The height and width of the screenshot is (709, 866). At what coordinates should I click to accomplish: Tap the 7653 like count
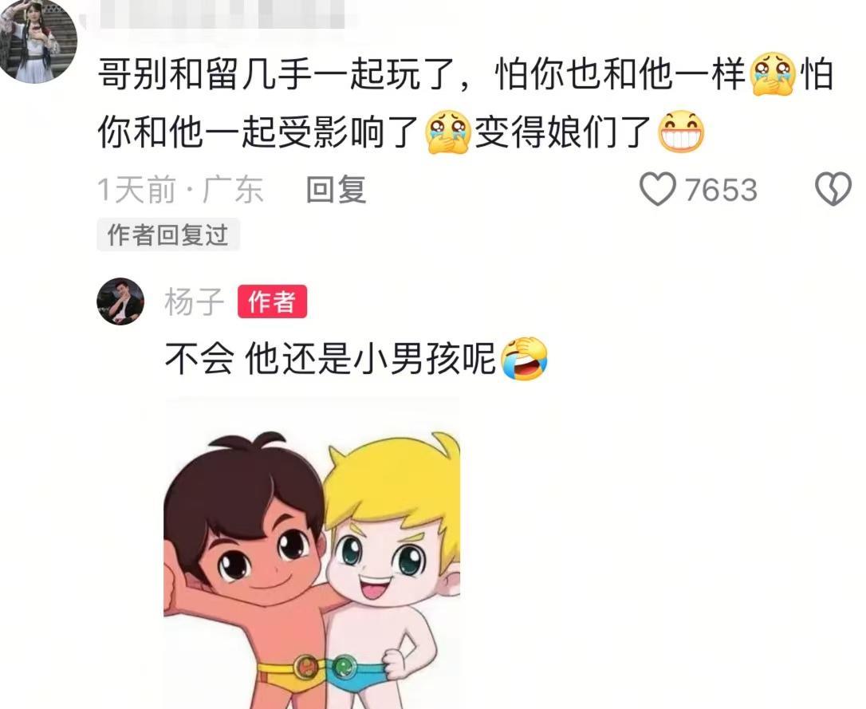tap(721, 189)
